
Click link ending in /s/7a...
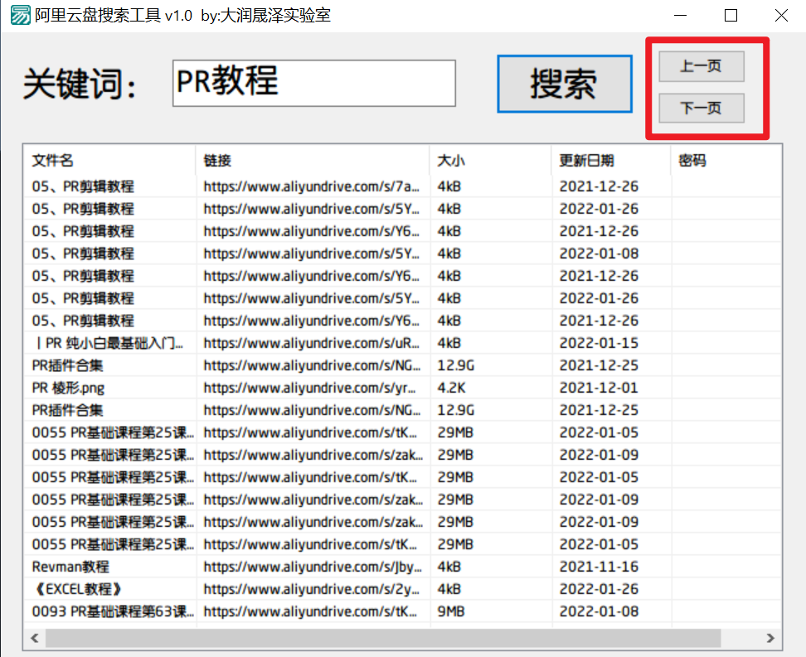pyautogui.click(x=311, y=186)
